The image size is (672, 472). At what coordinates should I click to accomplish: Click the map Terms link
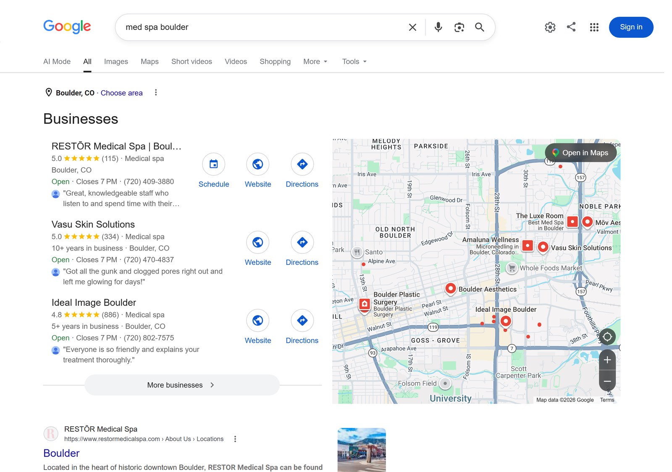click(607, 400)
